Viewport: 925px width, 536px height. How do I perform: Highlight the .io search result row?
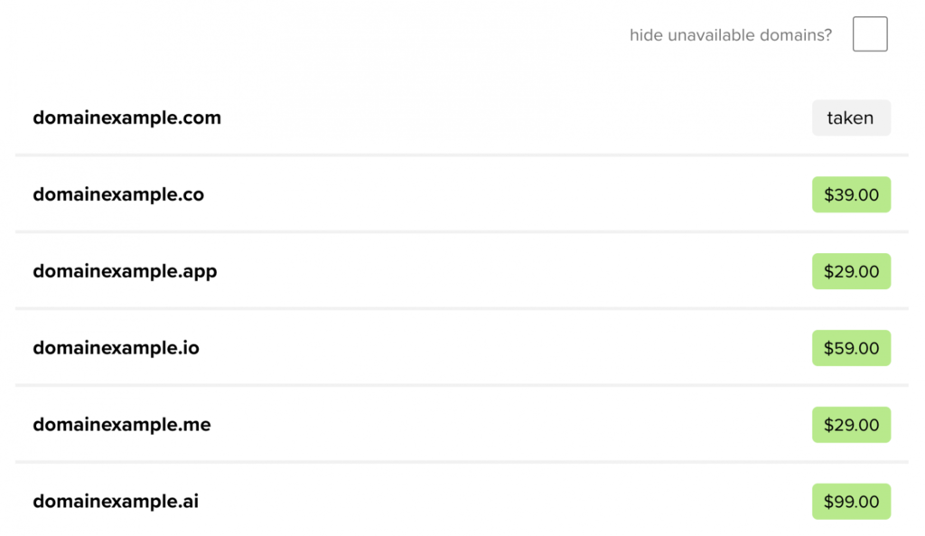(x=462, y=348)
